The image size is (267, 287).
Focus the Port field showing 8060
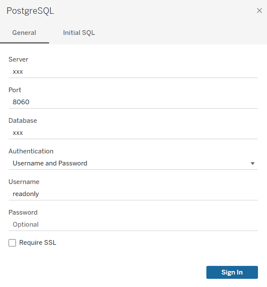point(133,103)
